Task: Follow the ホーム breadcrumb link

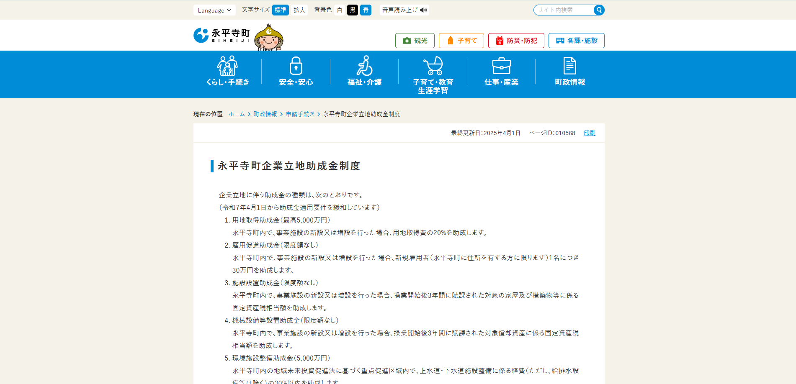Action: (237, 114)
